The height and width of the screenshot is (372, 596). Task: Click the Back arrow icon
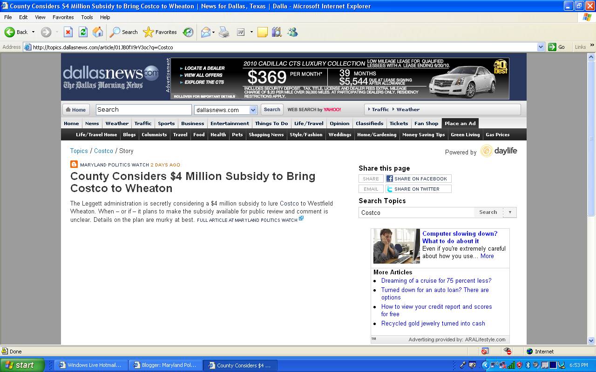9,32
